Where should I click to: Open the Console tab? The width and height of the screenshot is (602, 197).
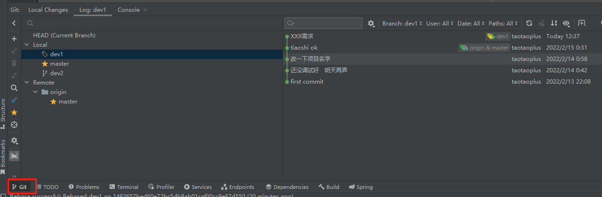pos(129,9)
